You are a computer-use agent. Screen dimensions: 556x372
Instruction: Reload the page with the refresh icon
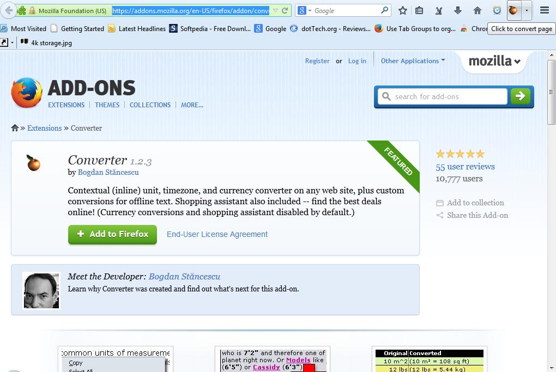point(285,10)
